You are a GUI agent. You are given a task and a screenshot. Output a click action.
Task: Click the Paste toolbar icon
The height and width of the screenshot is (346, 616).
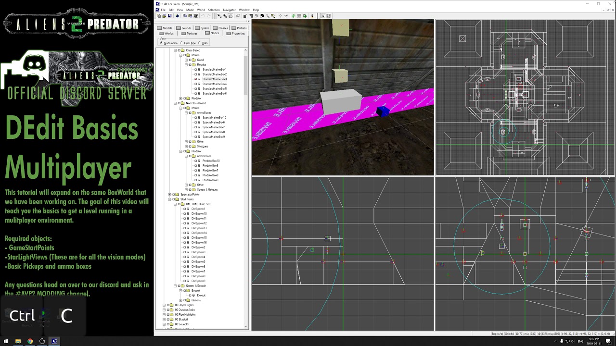point(190,16)
